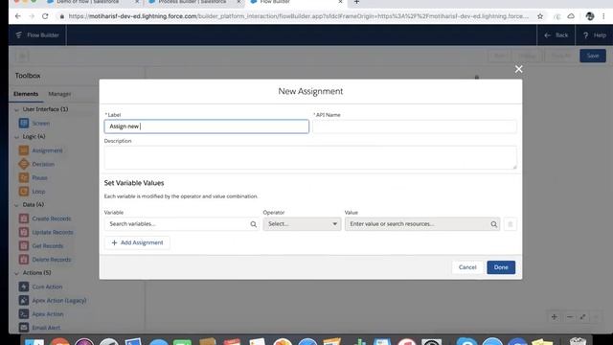Click the Save button
This screenshot has height=345, width=613.
coord(593,56)
